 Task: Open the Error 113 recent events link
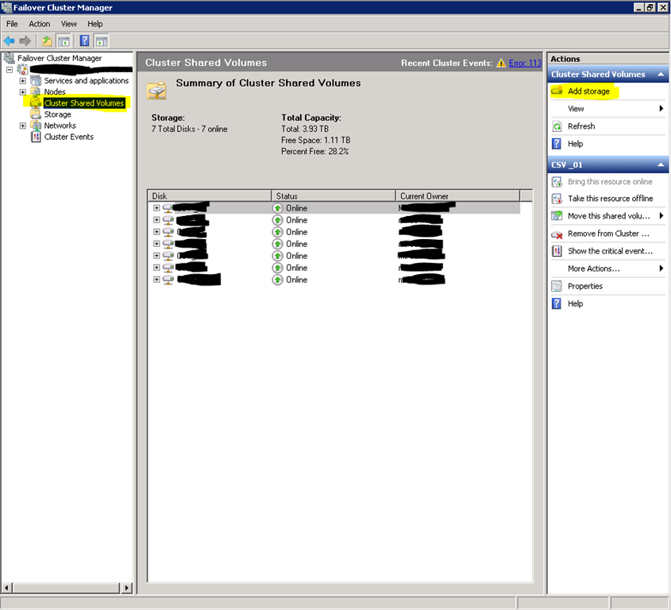525,63
